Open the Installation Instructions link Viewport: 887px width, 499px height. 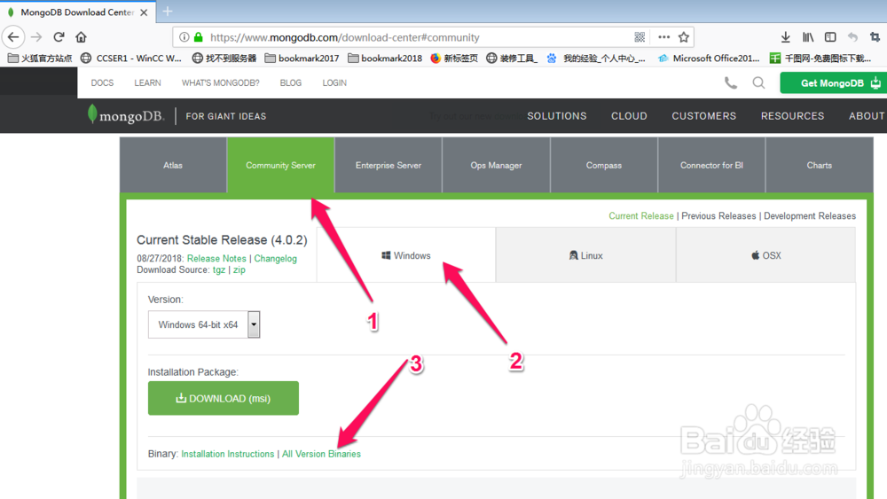(227, 454)
